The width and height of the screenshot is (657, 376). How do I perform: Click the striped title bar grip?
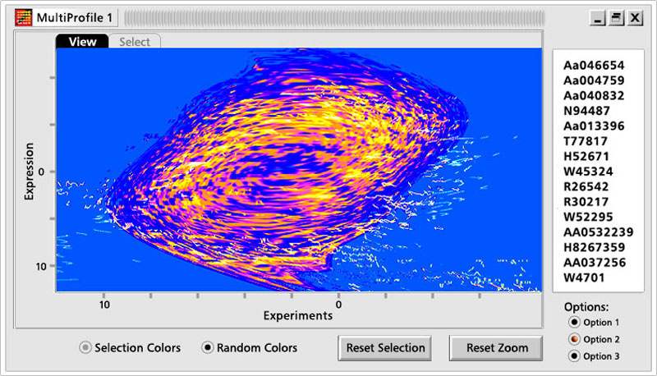334,18
